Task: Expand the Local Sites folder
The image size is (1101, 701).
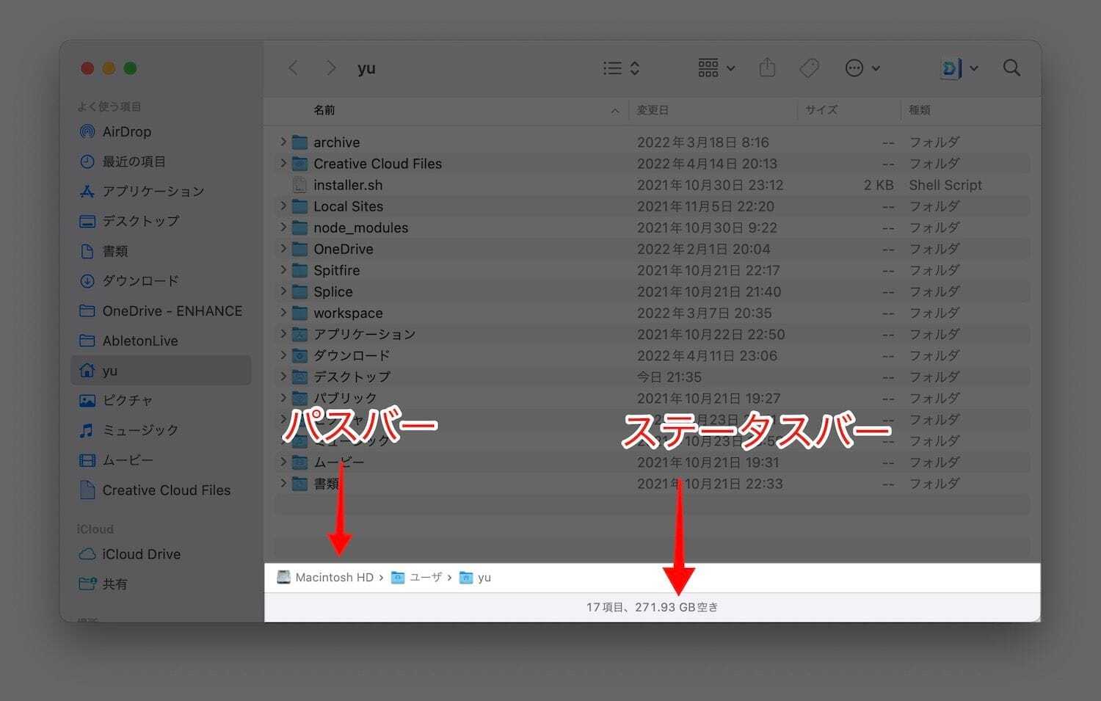Action: pos(283,206)
